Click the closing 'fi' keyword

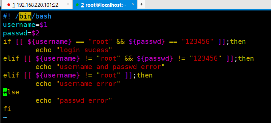click(7, 109)
